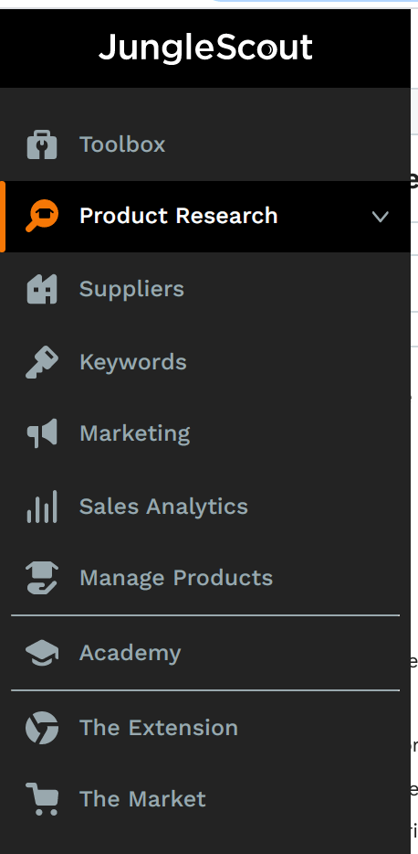418x854 pixels.
Task: Click the Keywords key icon
Action: pyautogui.click(x=42, y=362)
